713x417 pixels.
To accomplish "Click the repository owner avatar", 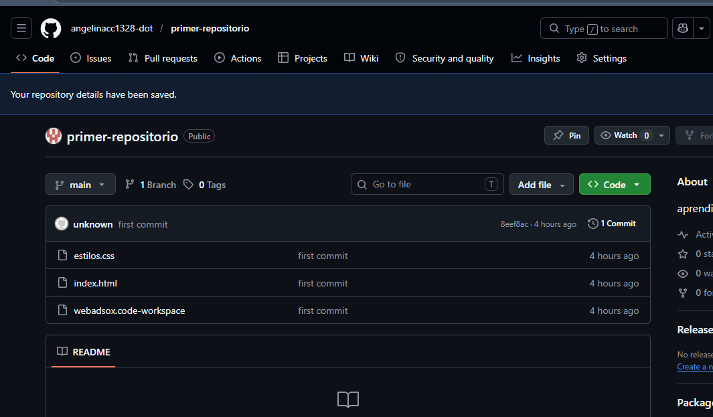I will click(x=54, y=136).
